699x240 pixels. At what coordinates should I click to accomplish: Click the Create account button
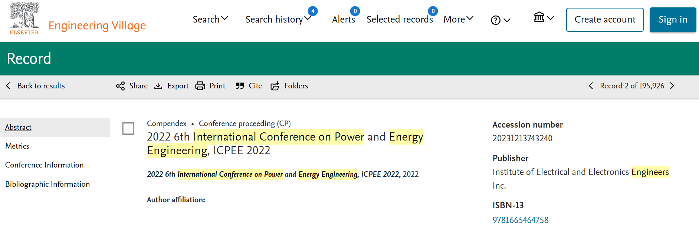[604, 20]
